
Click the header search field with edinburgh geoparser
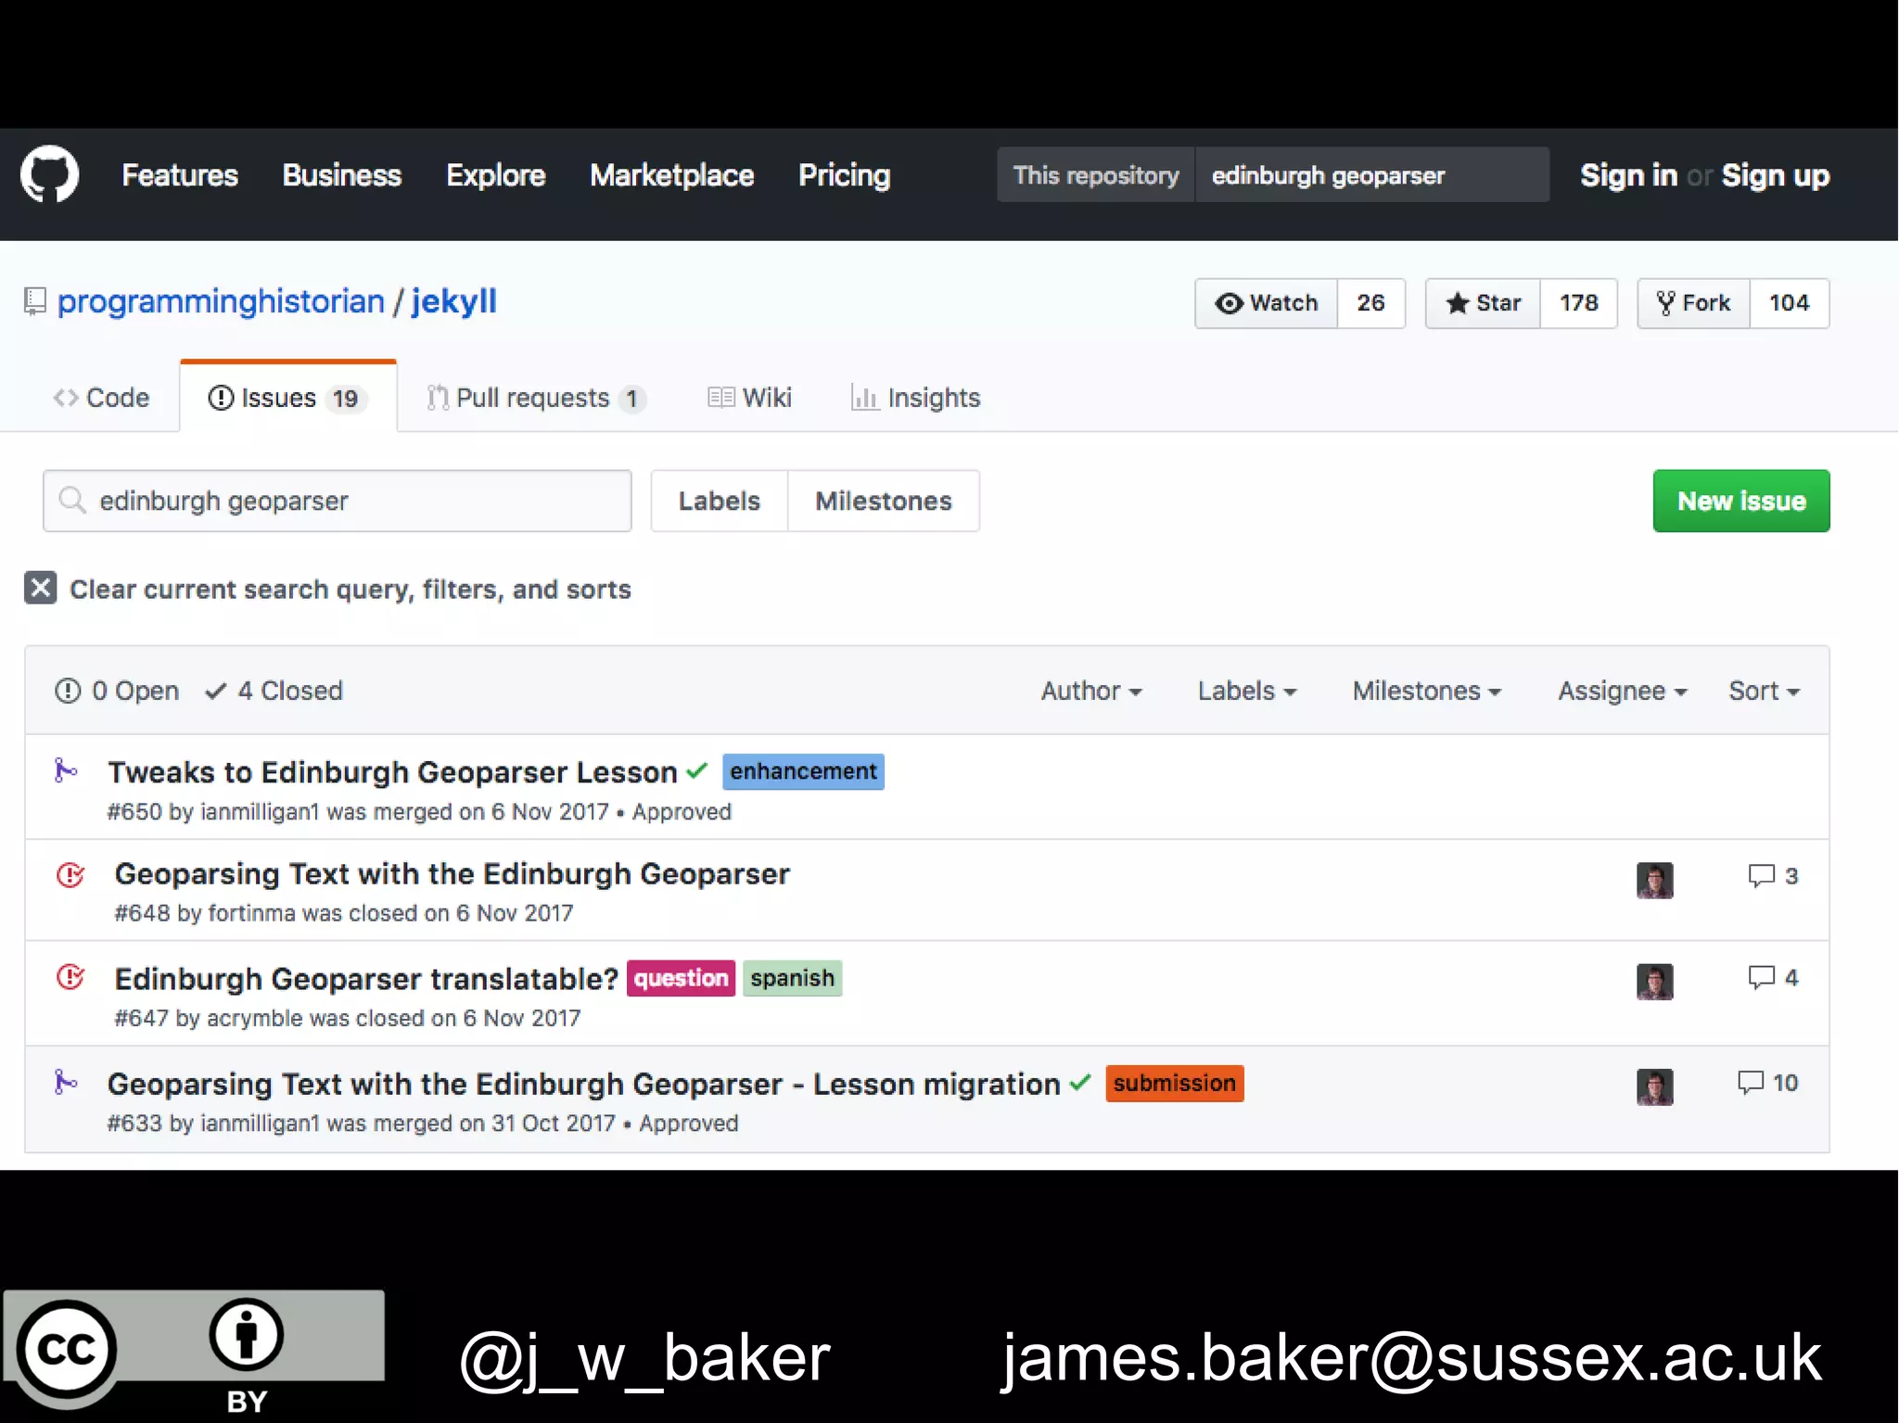click(x=1372, y=174)
